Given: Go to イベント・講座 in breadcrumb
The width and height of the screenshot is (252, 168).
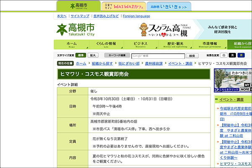Looking at the screenshot, I should click(180, 64).
